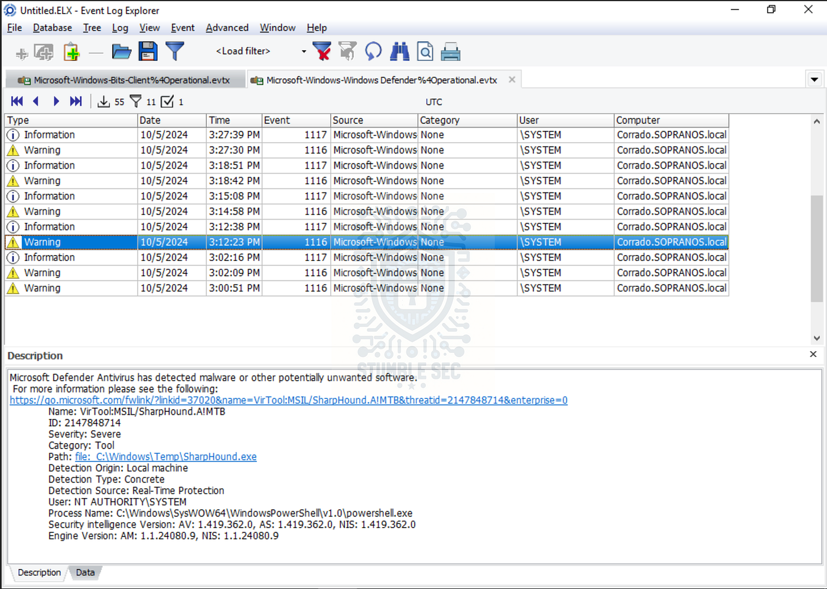Open the Log menu
The image size is (827, 589).
[x=120, y=28]
